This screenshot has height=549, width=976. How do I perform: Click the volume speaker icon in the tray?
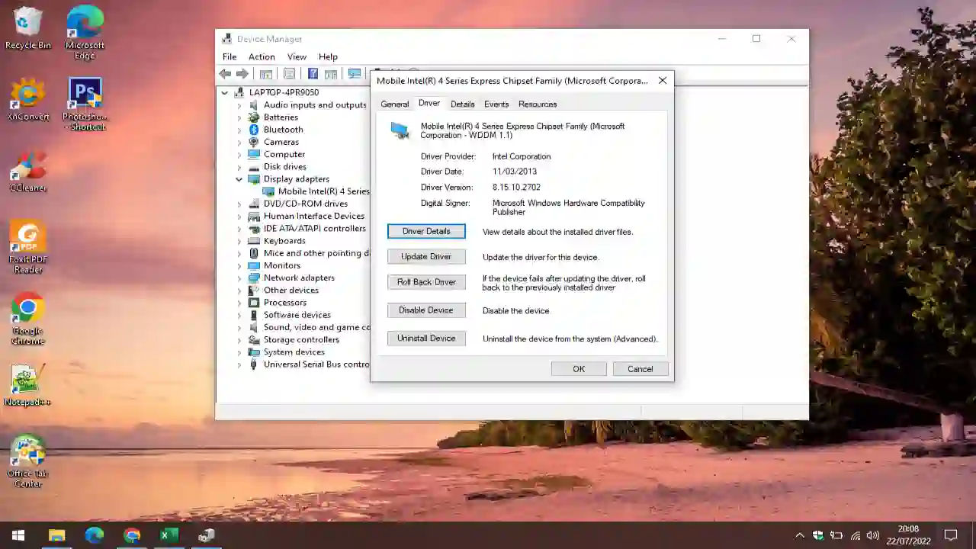point(873,535)
